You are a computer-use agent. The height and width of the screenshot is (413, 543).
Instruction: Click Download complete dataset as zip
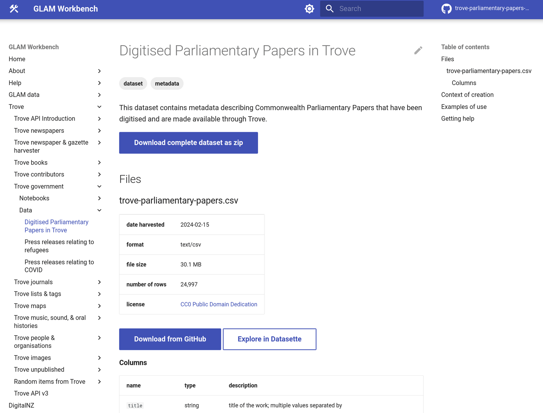click(x=189, y=143)
